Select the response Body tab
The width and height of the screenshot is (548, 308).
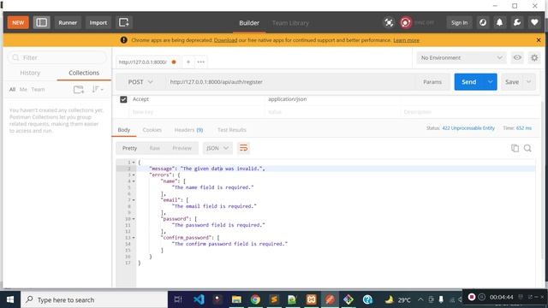click(123, 130)
